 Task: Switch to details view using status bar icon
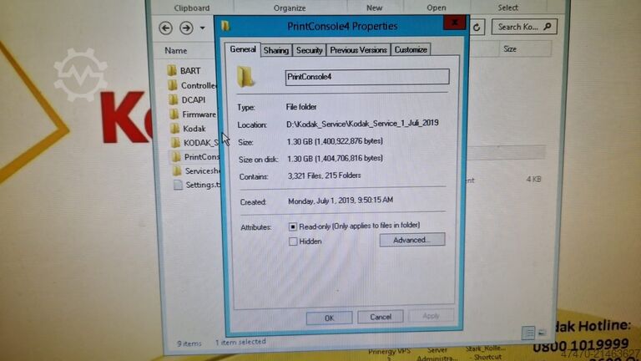527,333
